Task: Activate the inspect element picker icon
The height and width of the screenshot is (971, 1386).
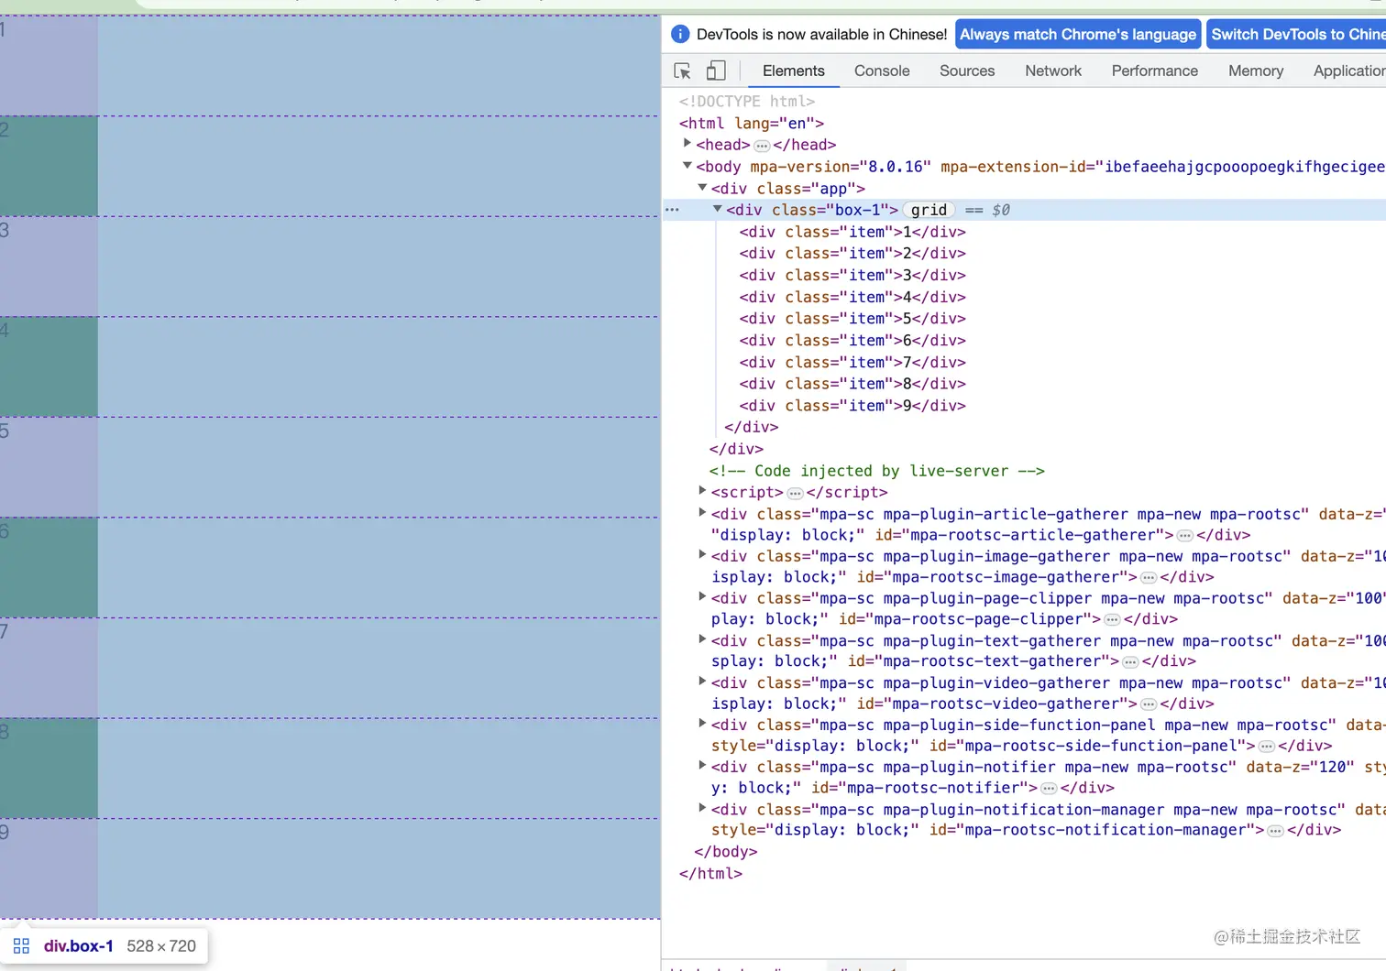Action: pyautogui.click(x=682, y=71)
